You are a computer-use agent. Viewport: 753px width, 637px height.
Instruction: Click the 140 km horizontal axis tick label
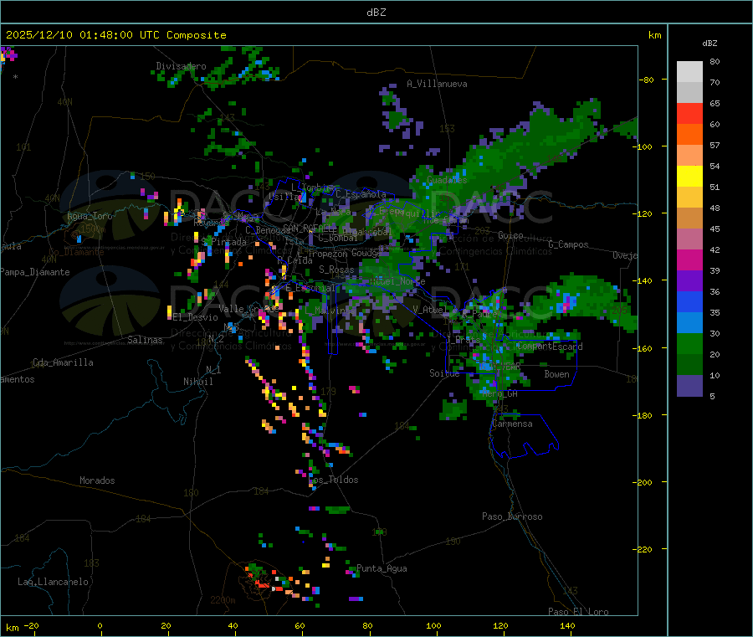point(567,625)
